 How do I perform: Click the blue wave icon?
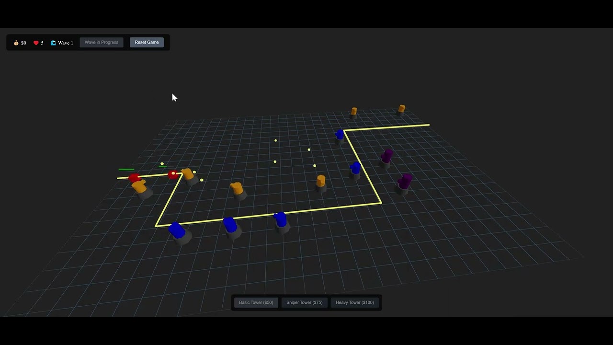[53, 43]
